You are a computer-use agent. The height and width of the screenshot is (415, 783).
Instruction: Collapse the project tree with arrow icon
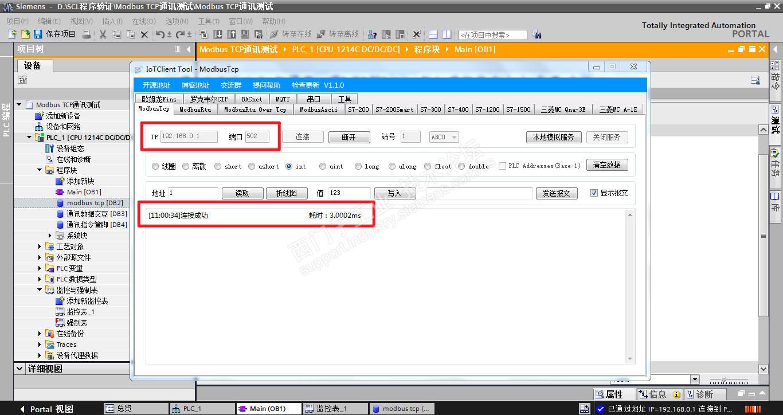coord(189,49)
